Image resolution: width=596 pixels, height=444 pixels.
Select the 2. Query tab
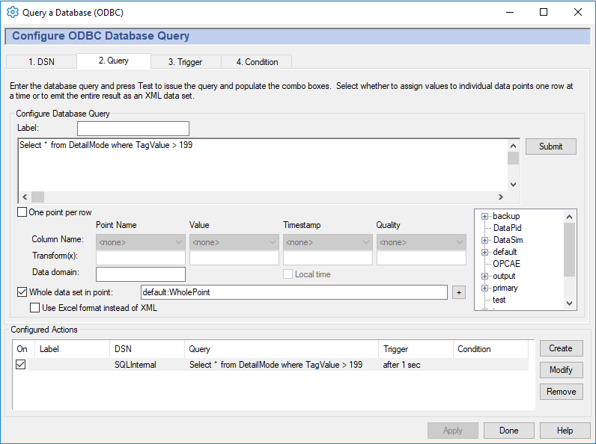pos(114,61)
